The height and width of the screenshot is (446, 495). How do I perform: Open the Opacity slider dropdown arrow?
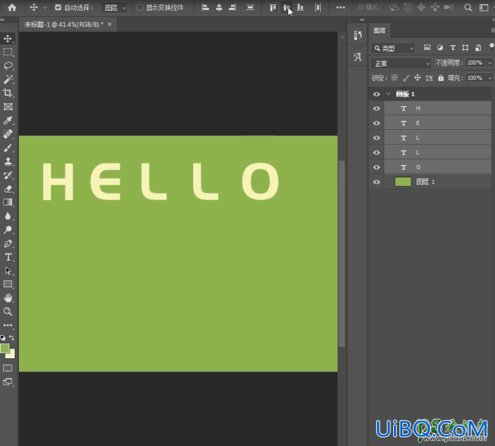point(489,63)
